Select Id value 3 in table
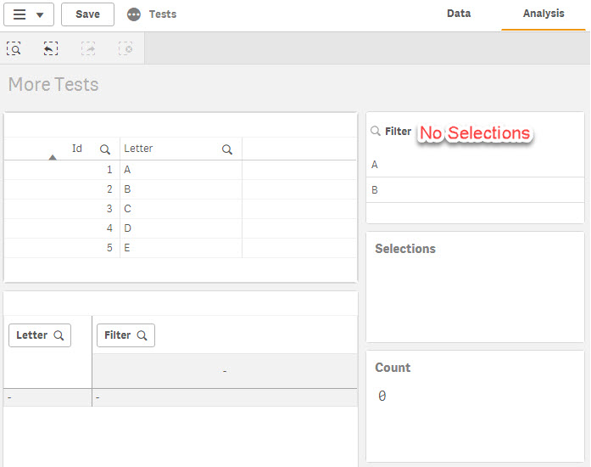This screenshot has height=467, width=591. [x=109, y=209]
